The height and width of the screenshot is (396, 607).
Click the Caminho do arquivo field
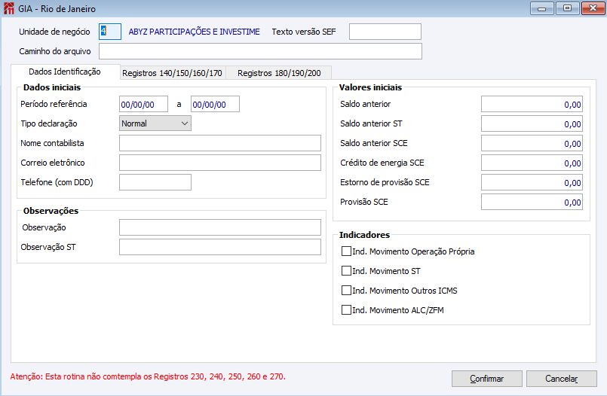click(260, 51)
